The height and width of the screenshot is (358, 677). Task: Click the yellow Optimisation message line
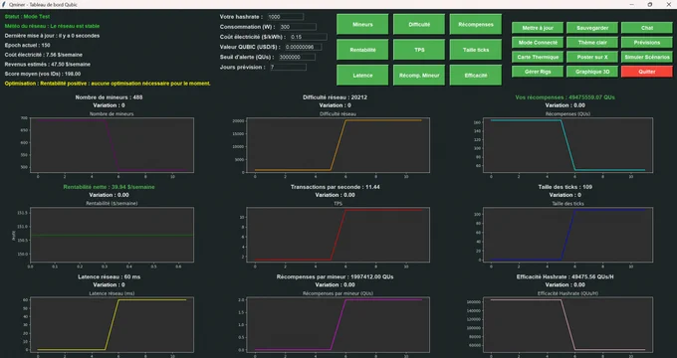108,84
